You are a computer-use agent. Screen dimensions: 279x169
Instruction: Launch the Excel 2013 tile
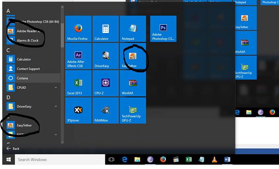click(x=78, y=83)
